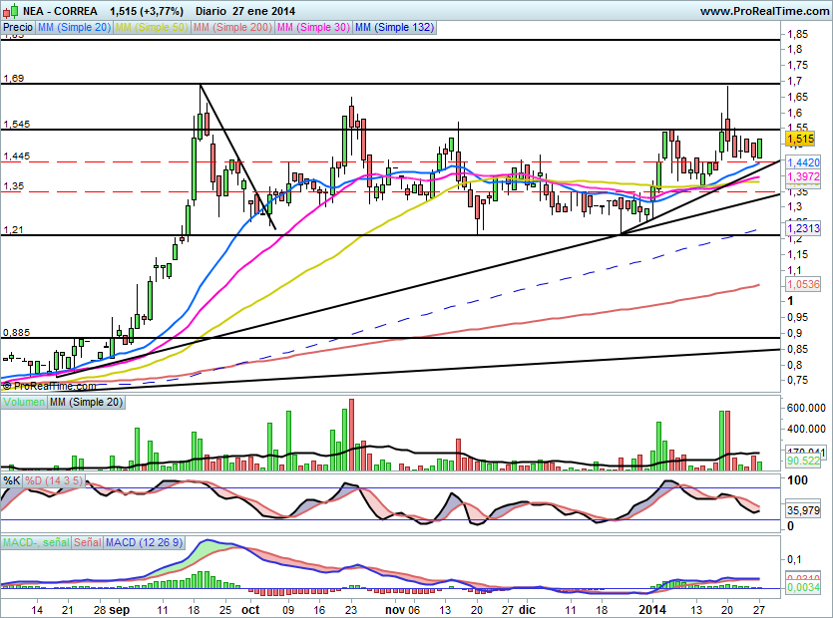Select the MM (Simple 132) legend label
The image size is (833, 618).
pyautogui.click(x=395, y=27)
